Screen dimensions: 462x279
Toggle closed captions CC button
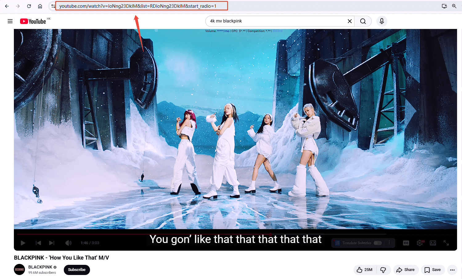(x=406, y=243)
